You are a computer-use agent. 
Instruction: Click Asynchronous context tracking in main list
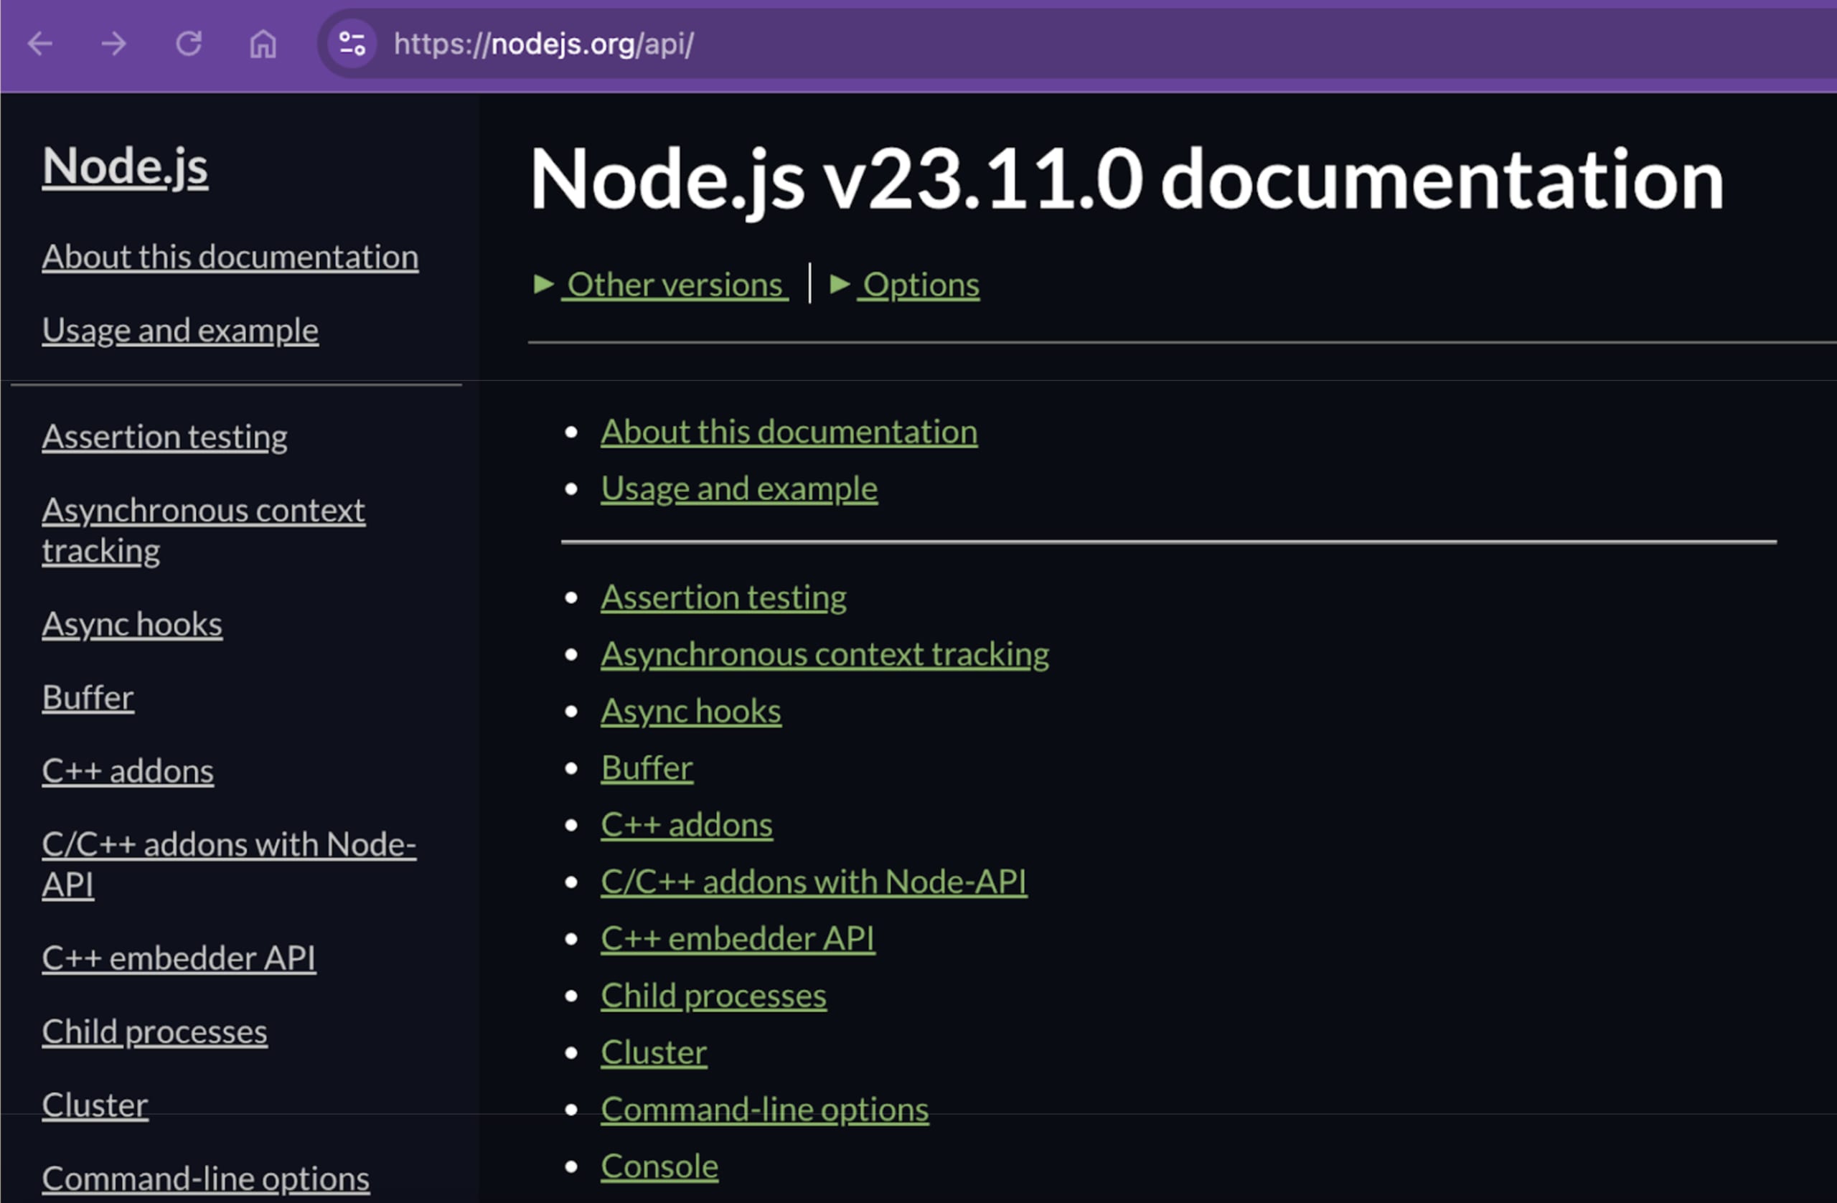(x=825, y=654)
